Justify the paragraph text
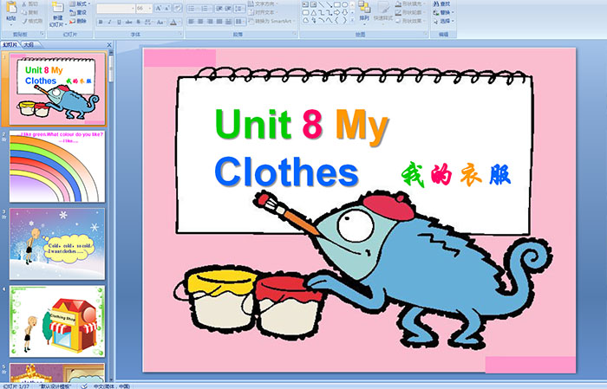Image resolution: width=607 pixels, height=389 pixels. [219, 22]
